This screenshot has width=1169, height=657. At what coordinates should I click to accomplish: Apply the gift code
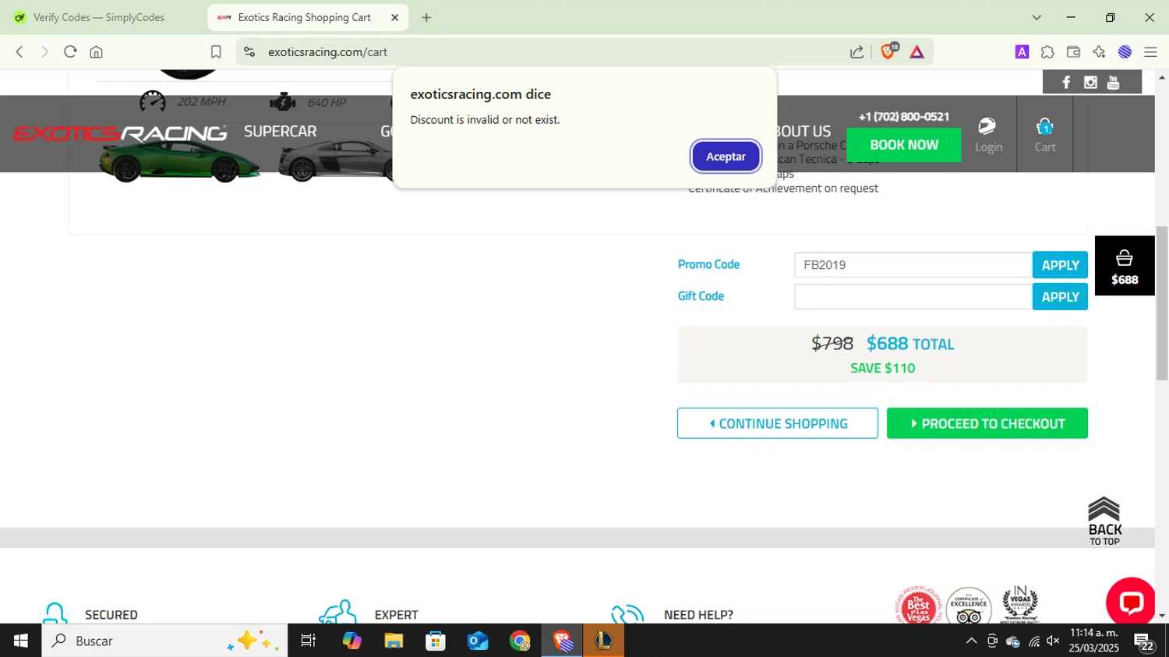tap(1060, 297)
